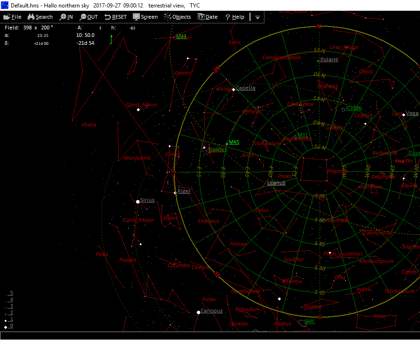420x340 pixels.
Task: Click the green north direction arrow
Action: point(111,39)
